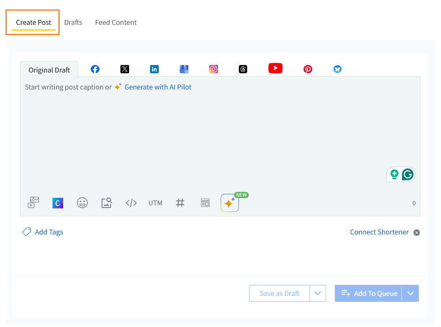The image size is (441, 327).
Task: Select the X (Twitter) platform tab
Action: coord(125,69)
